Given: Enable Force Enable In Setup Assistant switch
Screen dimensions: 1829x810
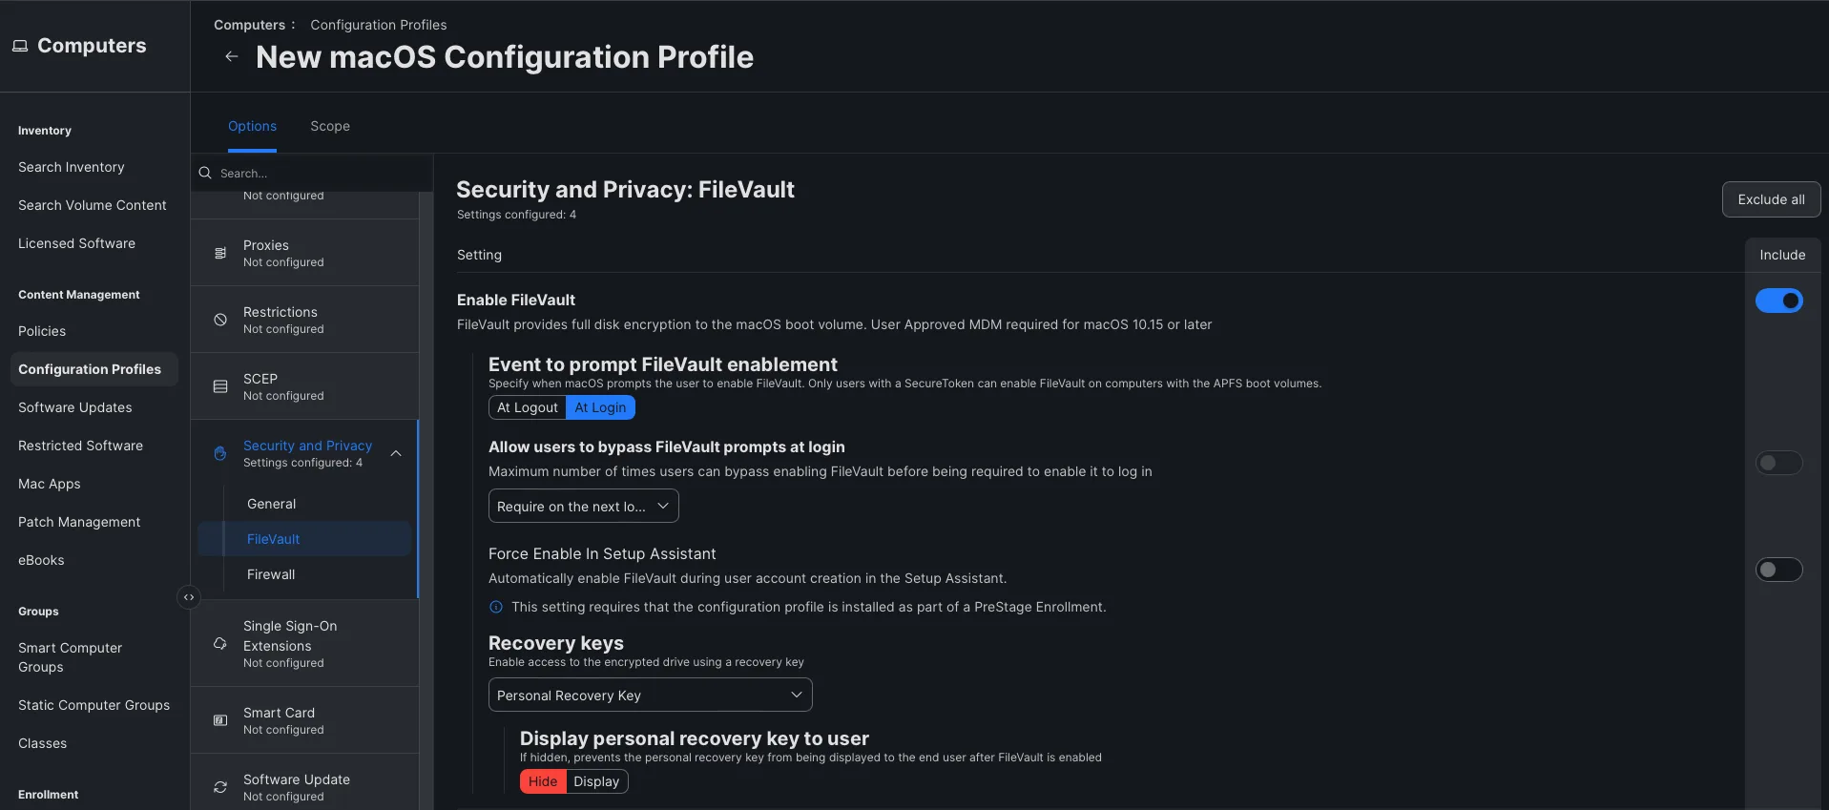Looking at the screenshot, I should pyautogui.click(x=1778, y=571).
